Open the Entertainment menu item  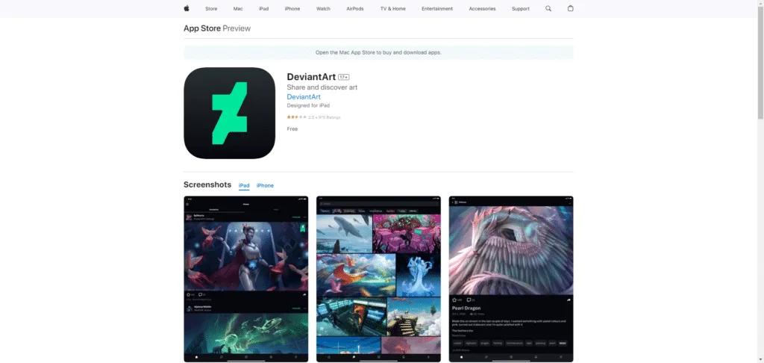click(x=437, y=9)
